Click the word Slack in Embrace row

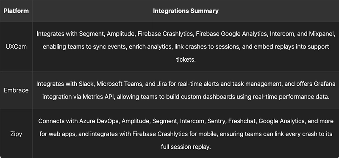[86, 84]
